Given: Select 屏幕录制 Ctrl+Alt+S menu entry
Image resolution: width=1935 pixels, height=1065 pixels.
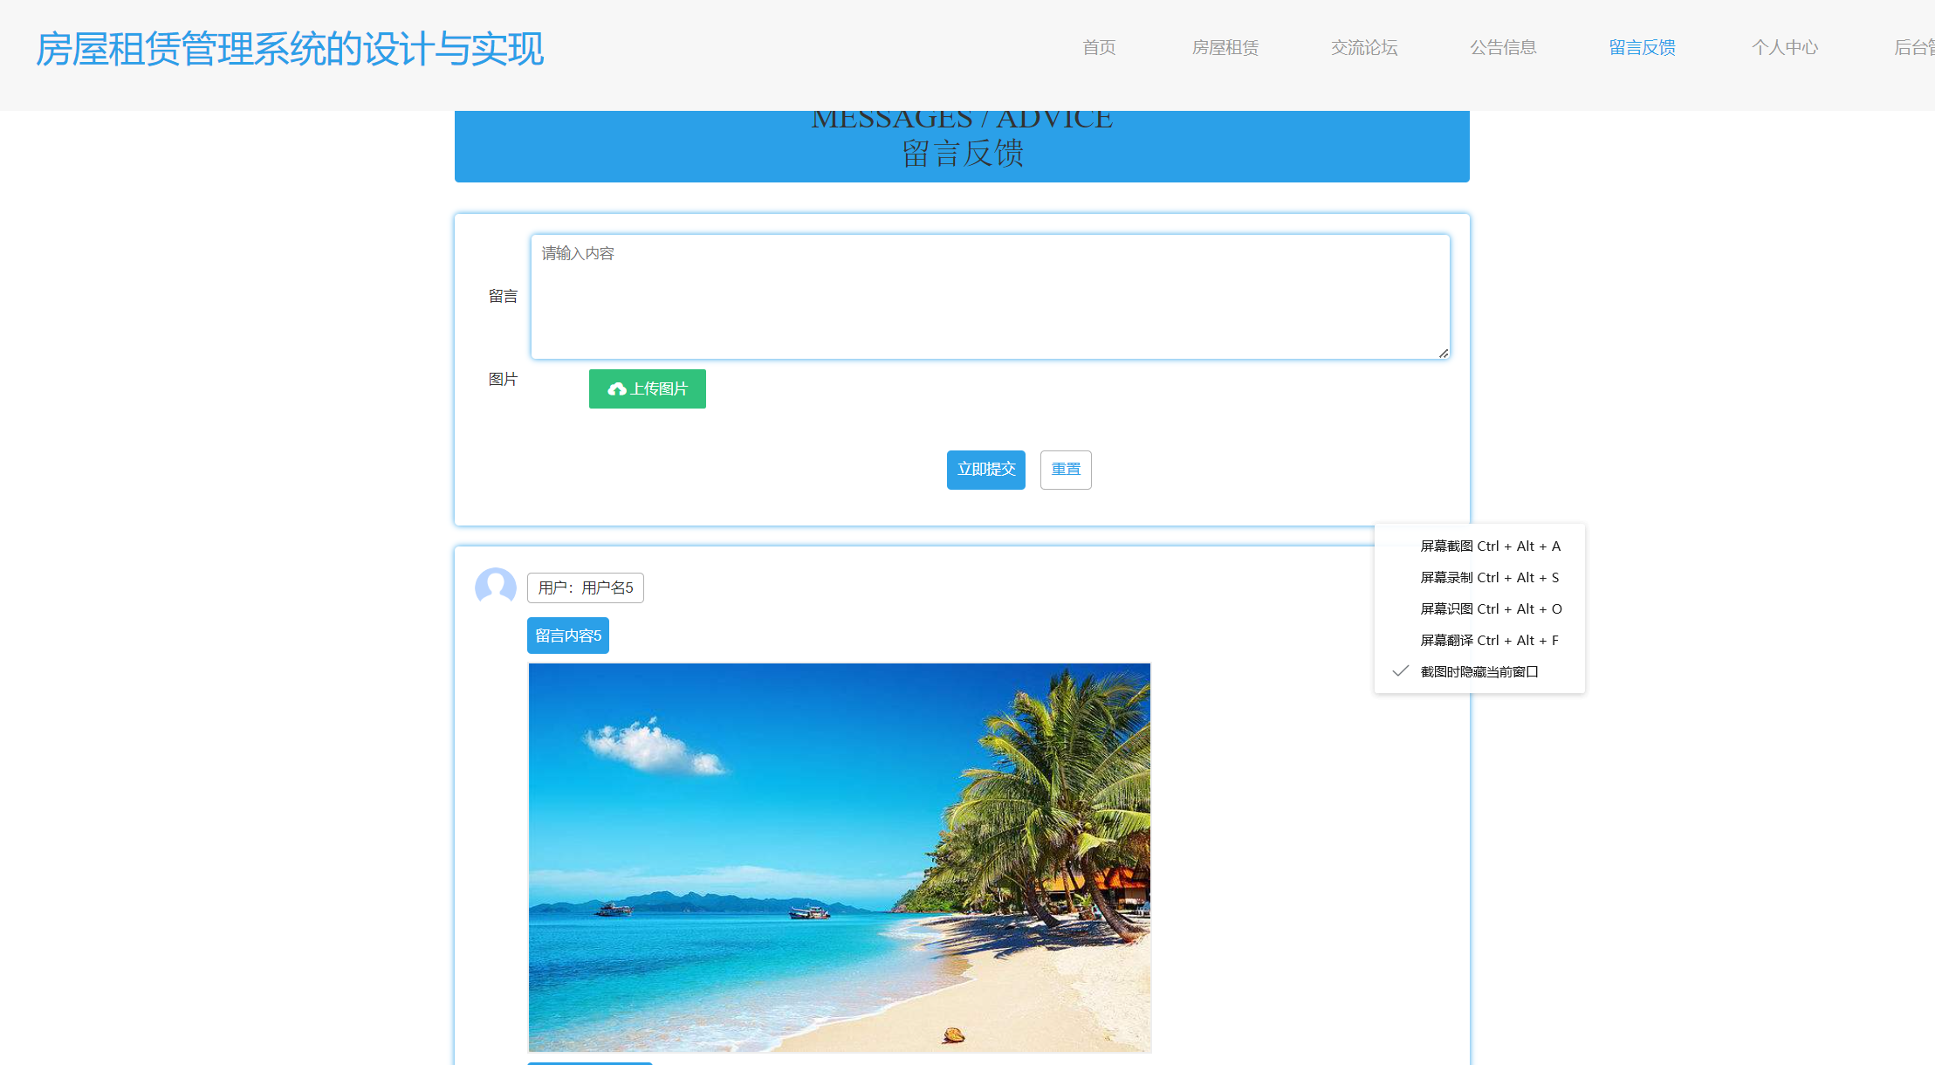Looking at the screenshot, I should (1489, 577).
